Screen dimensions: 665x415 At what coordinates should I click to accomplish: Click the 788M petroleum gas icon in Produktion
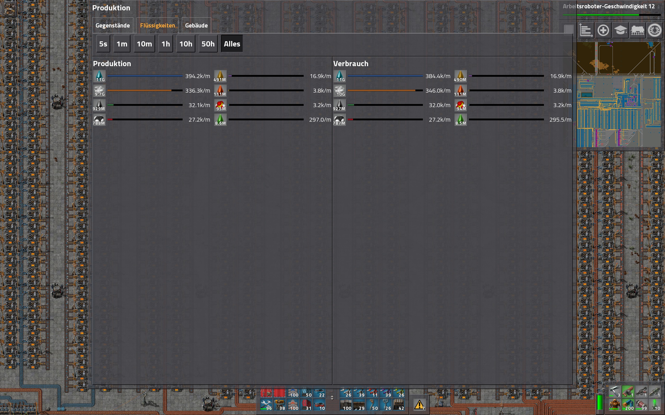coord(99,120)
